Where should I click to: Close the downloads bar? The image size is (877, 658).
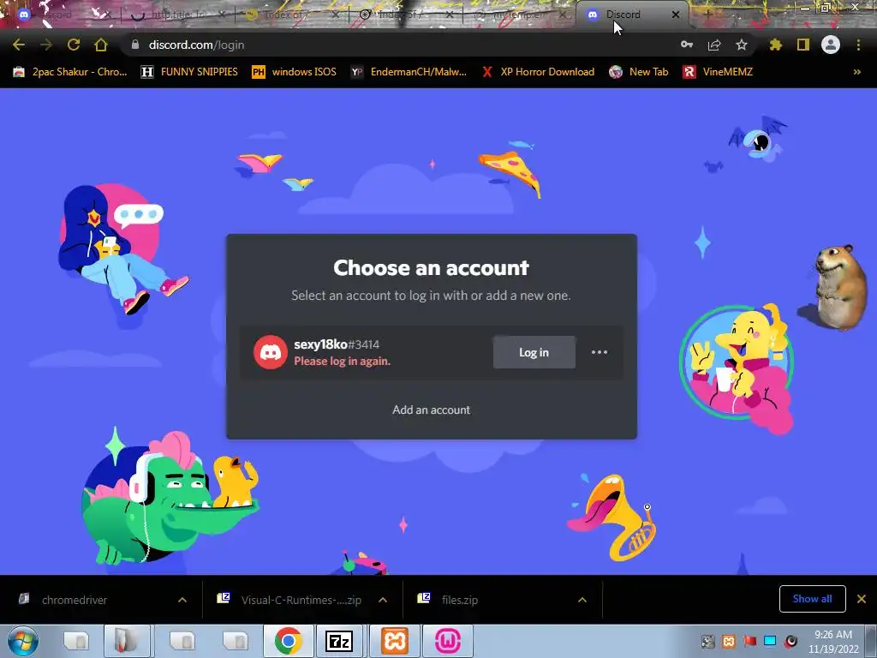coord(862,599)
